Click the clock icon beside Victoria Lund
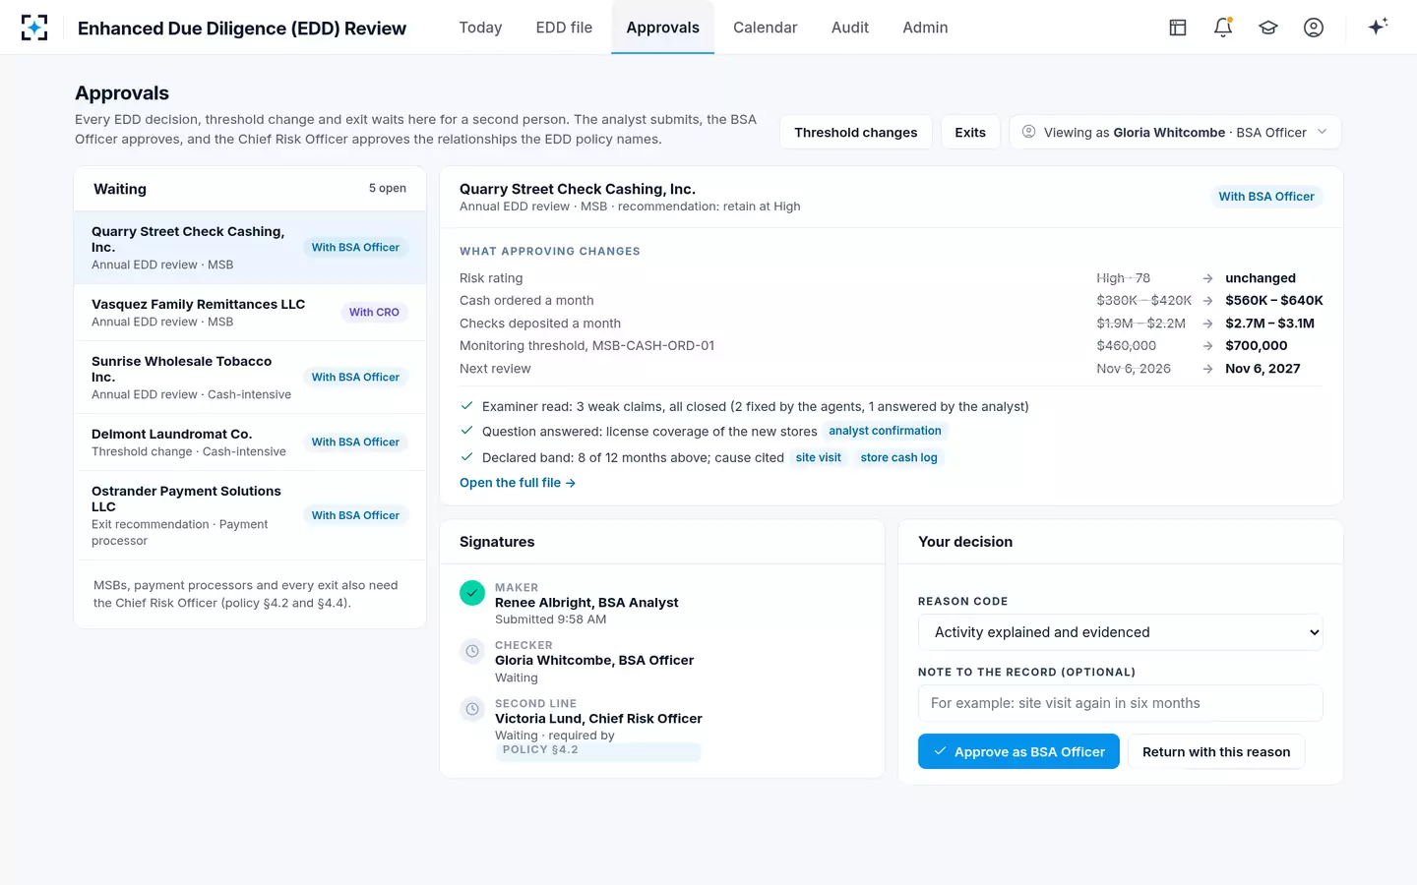This screenshot has height=885, width=1417. pos(472,709)
